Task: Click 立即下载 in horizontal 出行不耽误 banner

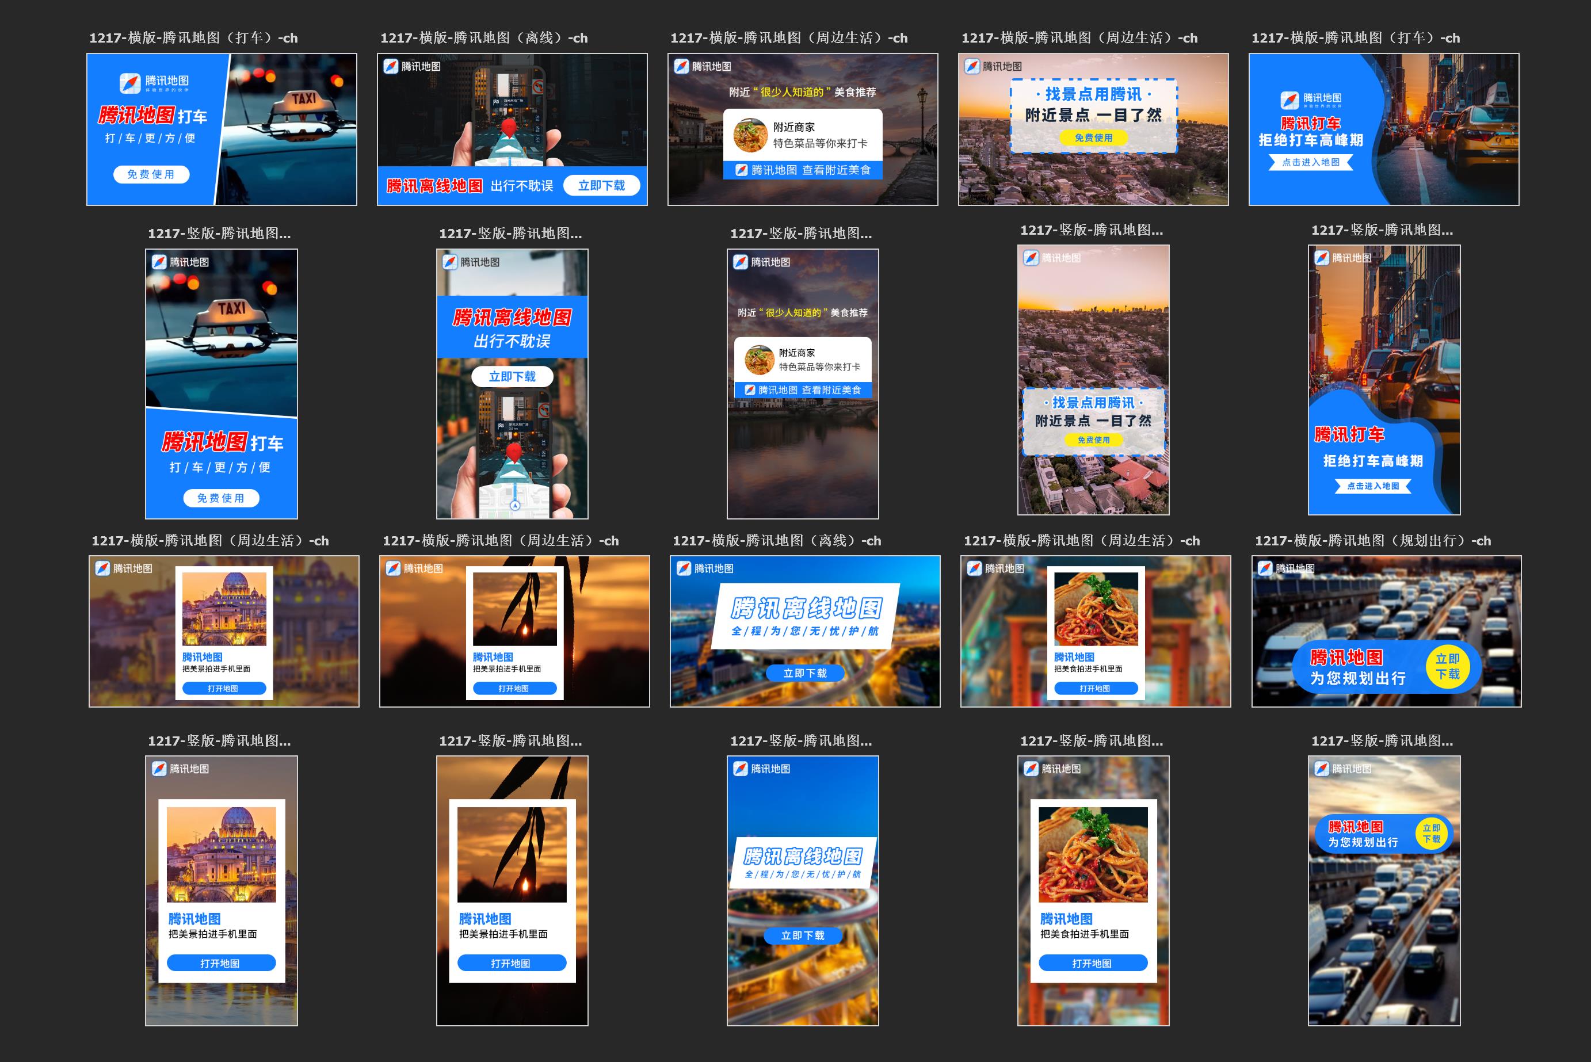Action: [x=601, y=186]
